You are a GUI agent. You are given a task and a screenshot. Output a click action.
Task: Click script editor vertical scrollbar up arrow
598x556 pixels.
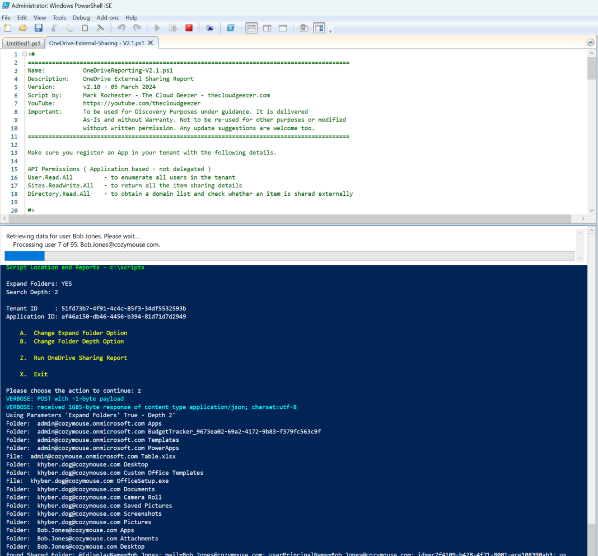click(591, 53)
